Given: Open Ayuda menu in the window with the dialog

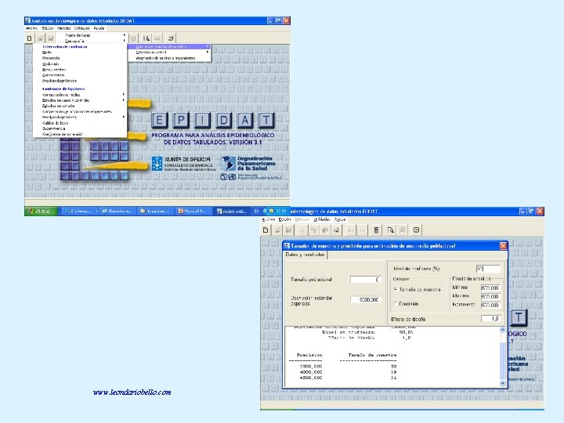Looking at the screenshot, I should point(340,219).
